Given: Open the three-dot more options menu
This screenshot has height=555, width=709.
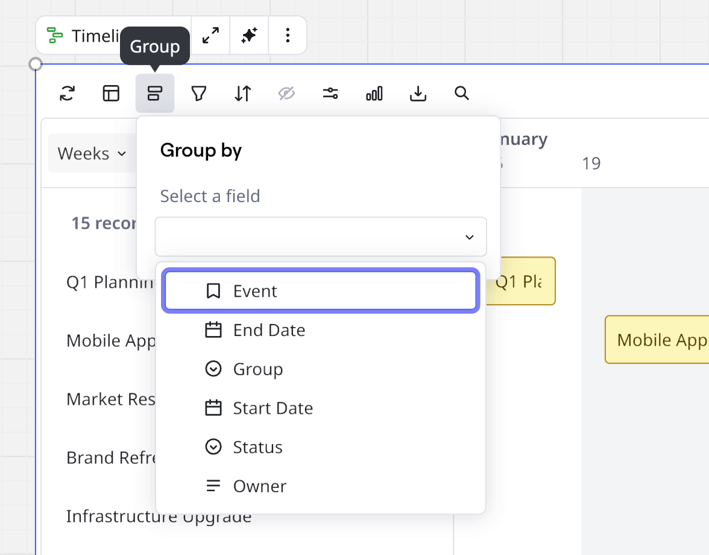Looking at the screenshot, I should click(x=288, y=36).
